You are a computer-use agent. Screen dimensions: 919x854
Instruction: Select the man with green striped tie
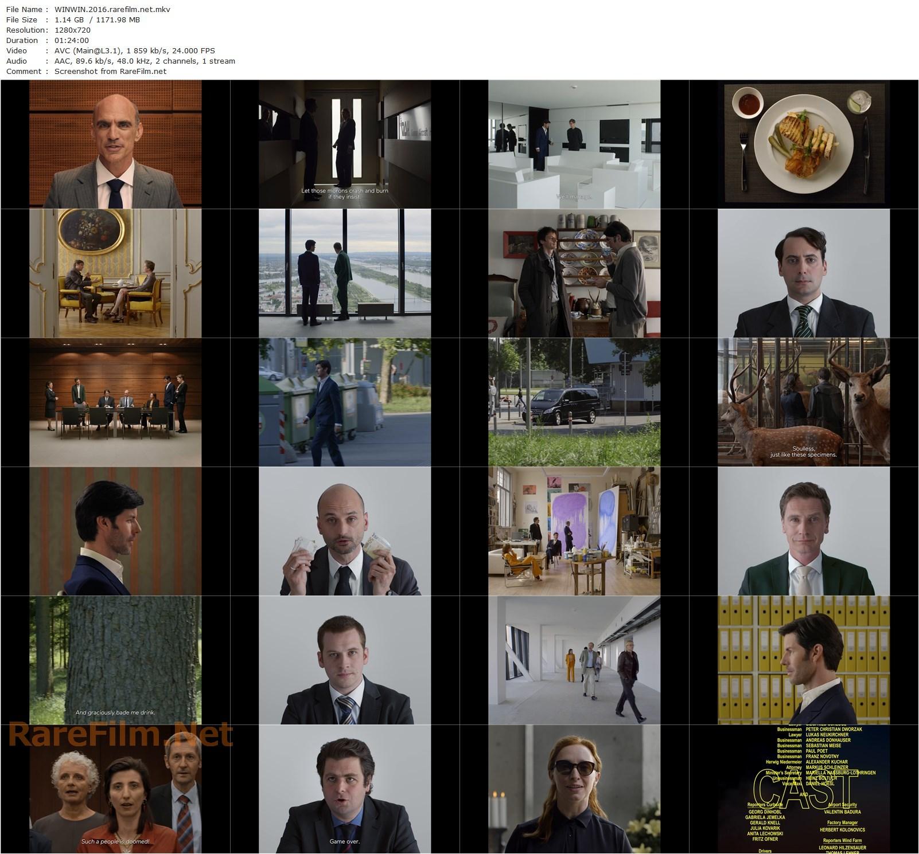click(804, 273)
